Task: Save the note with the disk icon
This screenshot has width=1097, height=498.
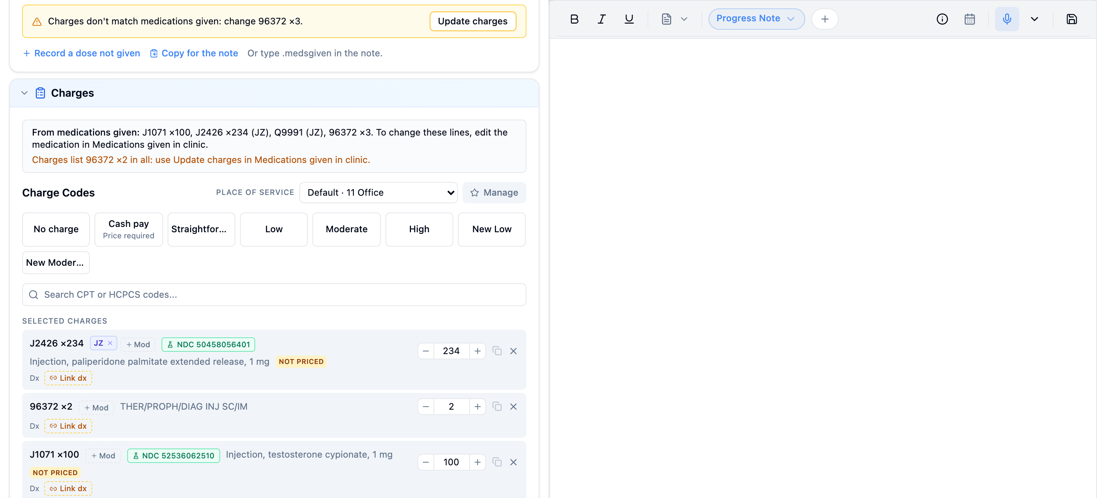Action: 1071,19
